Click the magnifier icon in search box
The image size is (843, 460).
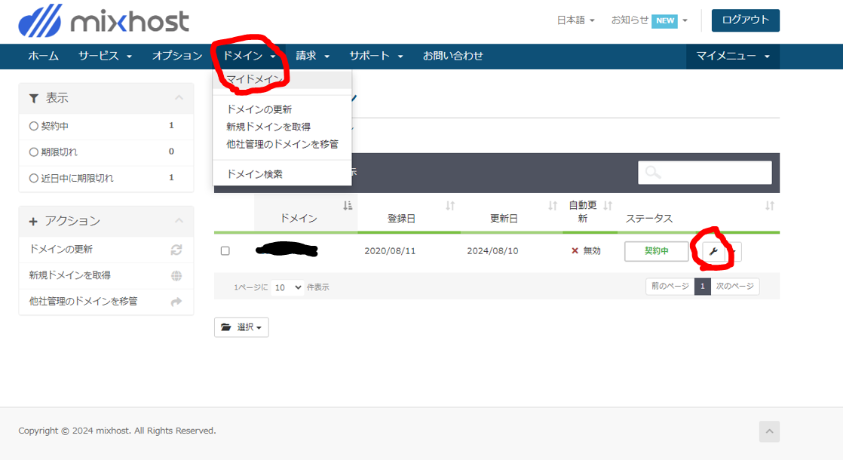653,173
